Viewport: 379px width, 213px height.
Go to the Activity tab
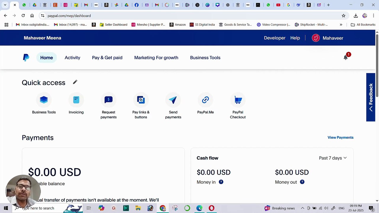click(x=73, y=58)
